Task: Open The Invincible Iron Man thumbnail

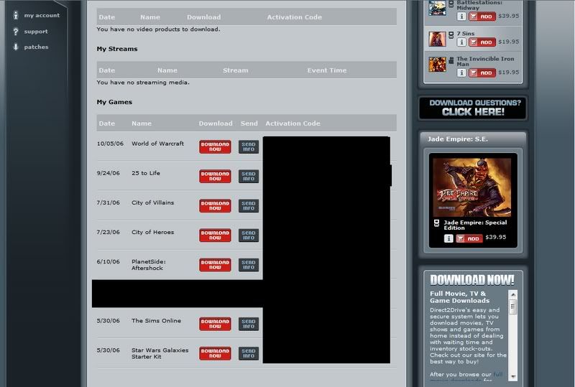Action: point(438,64)
